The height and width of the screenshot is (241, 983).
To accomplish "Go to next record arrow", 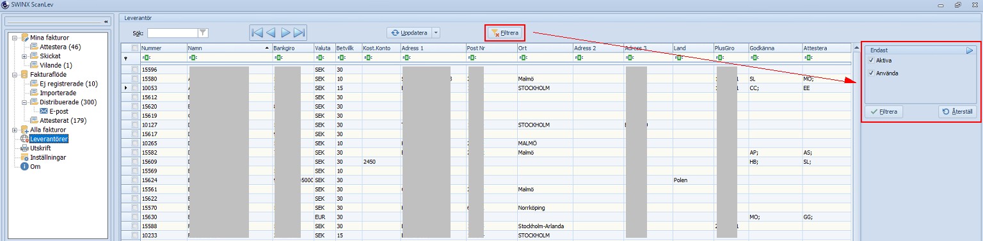I will coord(285,33).
